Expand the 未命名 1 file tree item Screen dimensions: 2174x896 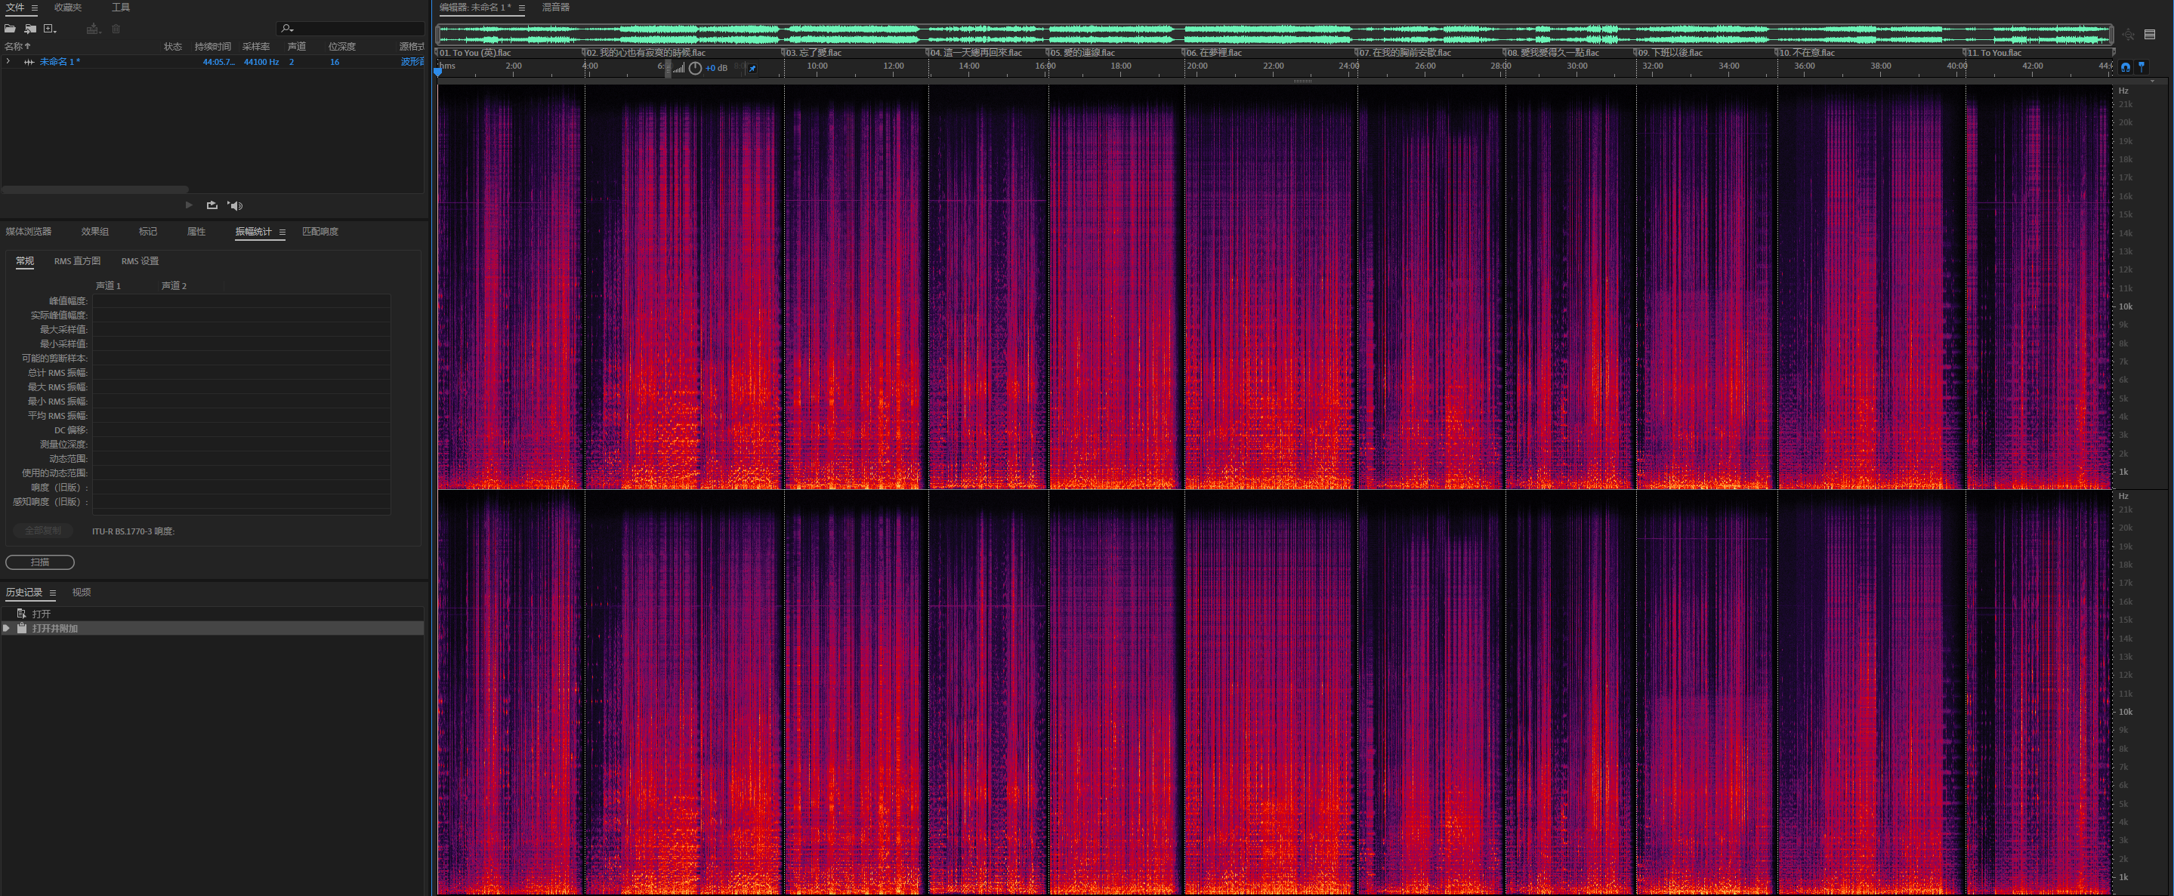[8, 62]
